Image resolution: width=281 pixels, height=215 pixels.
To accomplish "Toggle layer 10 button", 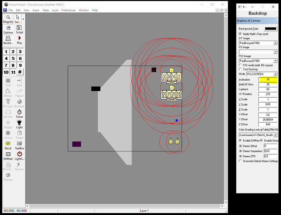I will [6, 72].
